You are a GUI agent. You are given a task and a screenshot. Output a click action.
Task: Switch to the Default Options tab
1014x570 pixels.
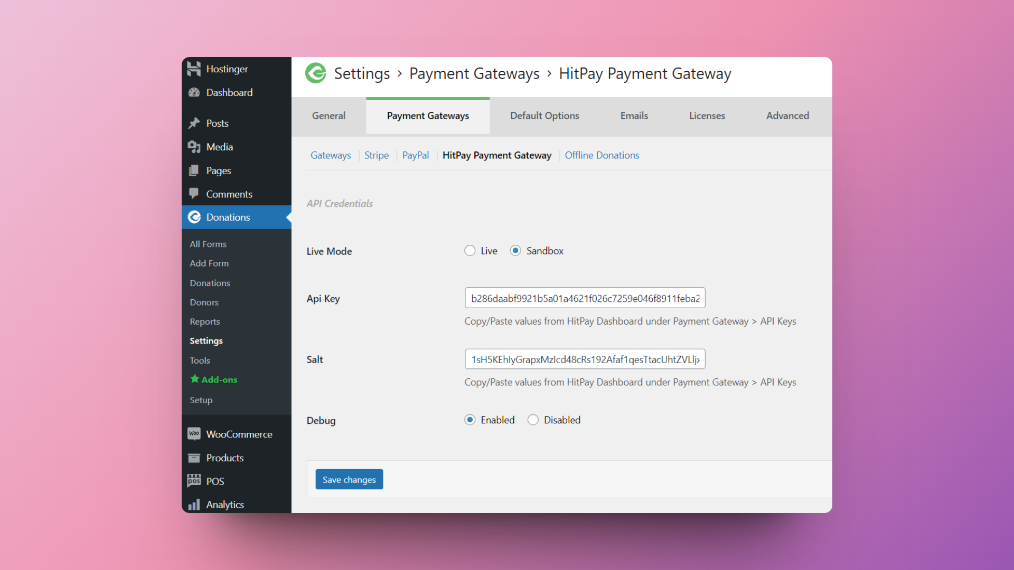[544, 116]
